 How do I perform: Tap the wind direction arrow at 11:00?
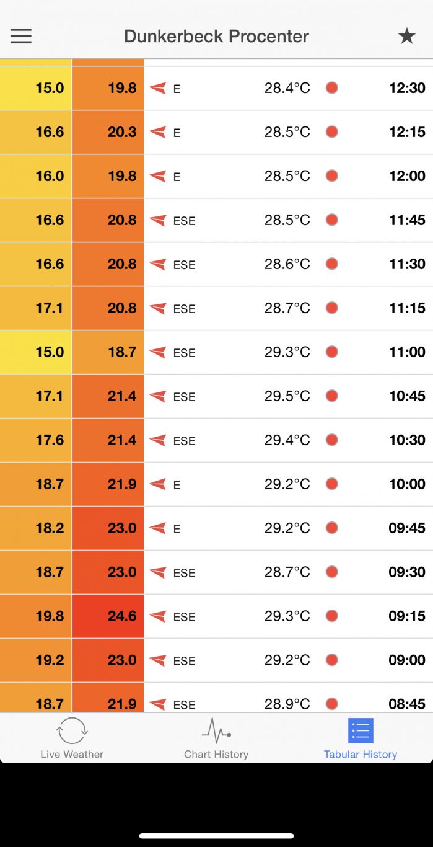(158, 352)
